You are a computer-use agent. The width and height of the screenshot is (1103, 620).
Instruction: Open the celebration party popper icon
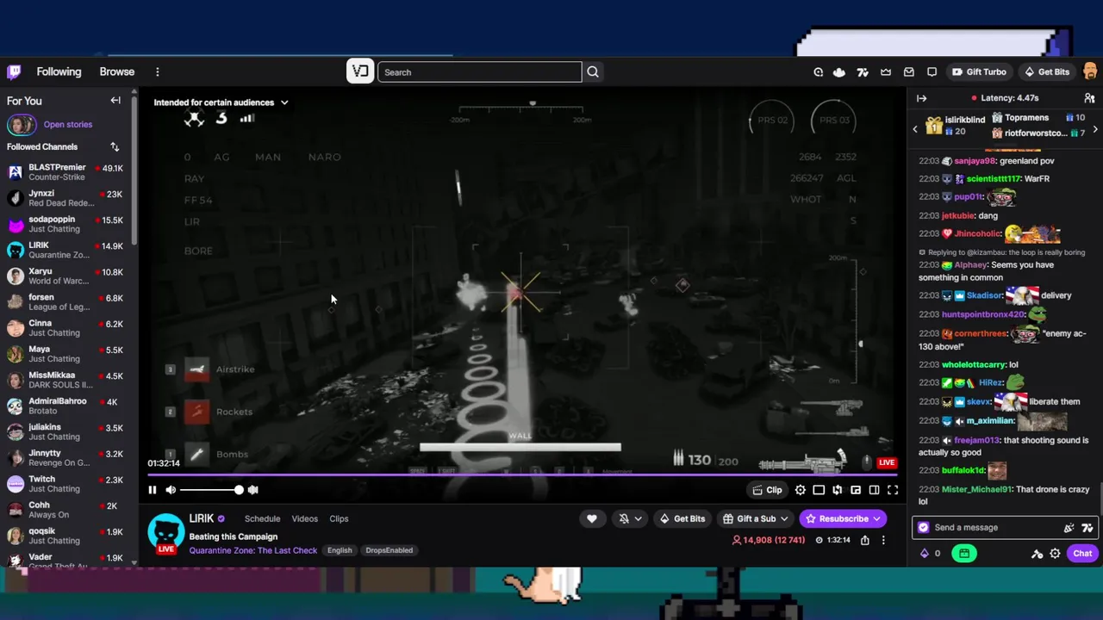(x=1069, y=528)
